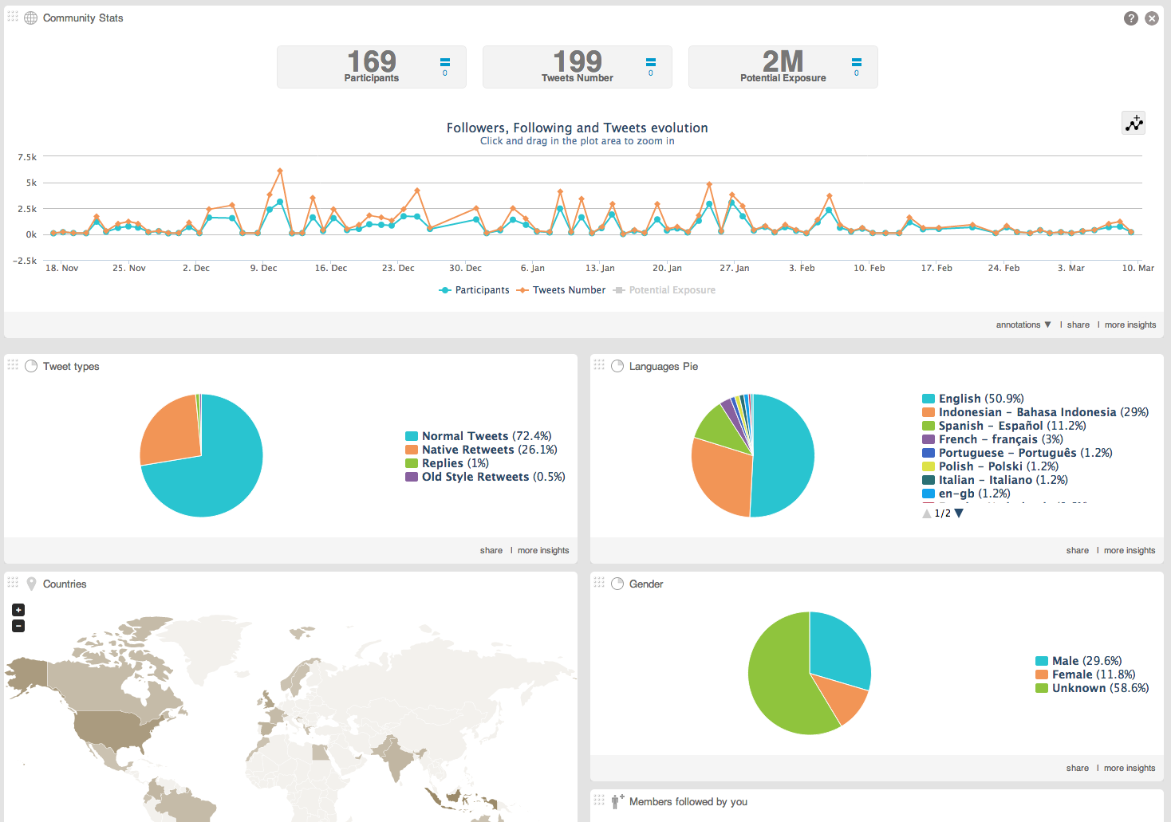Open help for Community Stats panel
The height and width of the screenshot is (822, 1171).
[1130, 18]
